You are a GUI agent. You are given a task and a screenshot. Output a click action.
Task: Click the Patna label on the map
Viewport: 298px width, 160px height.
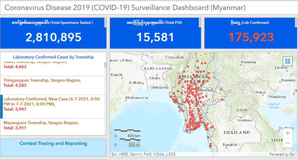click(127, 60)
